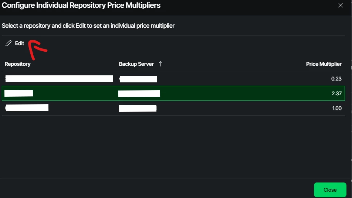Sort by Repository column header
This screenshot has width=352, height=198.
pyautogui.click(x=17, y=64)
